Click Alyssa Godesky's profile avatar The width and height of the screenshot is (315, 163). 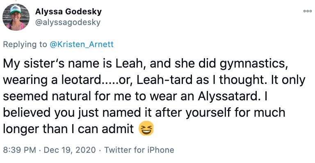(16, 17)
